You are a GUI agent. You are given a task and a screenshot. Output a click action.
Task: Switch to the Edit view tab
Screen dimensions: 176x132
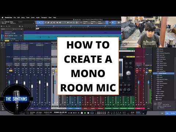[x=162, y=113]
